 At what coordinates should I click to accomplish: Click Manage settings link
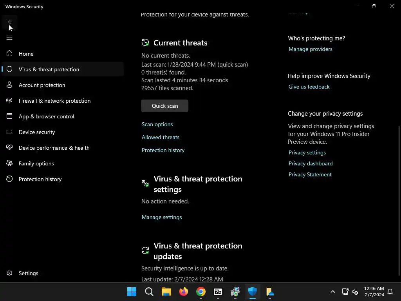click(162, 217)
